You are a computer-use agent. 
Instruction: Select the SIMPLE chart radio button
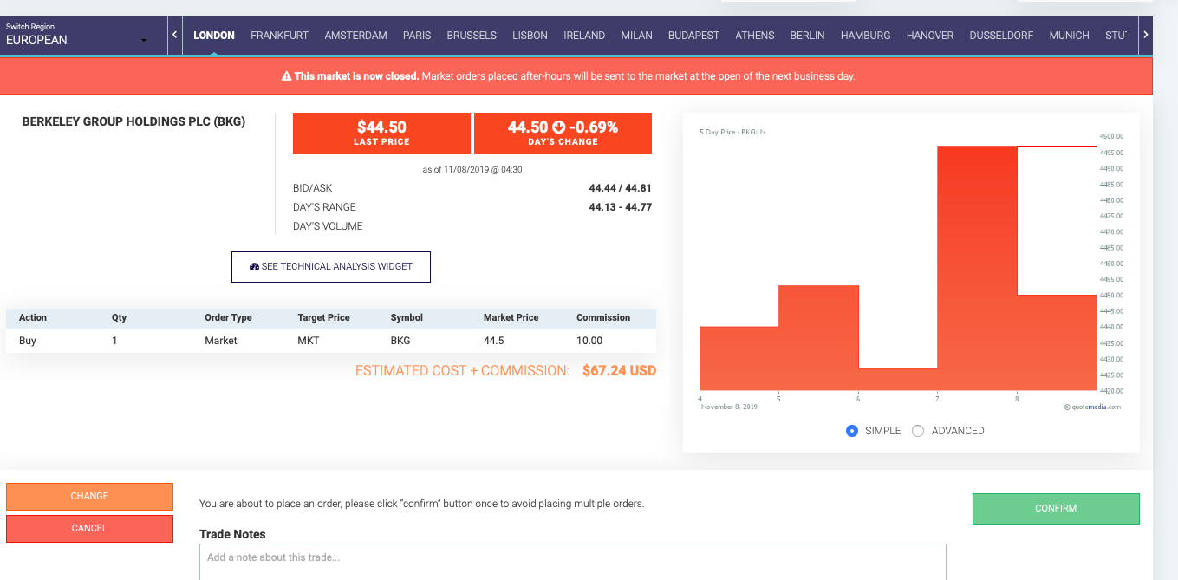852,431
